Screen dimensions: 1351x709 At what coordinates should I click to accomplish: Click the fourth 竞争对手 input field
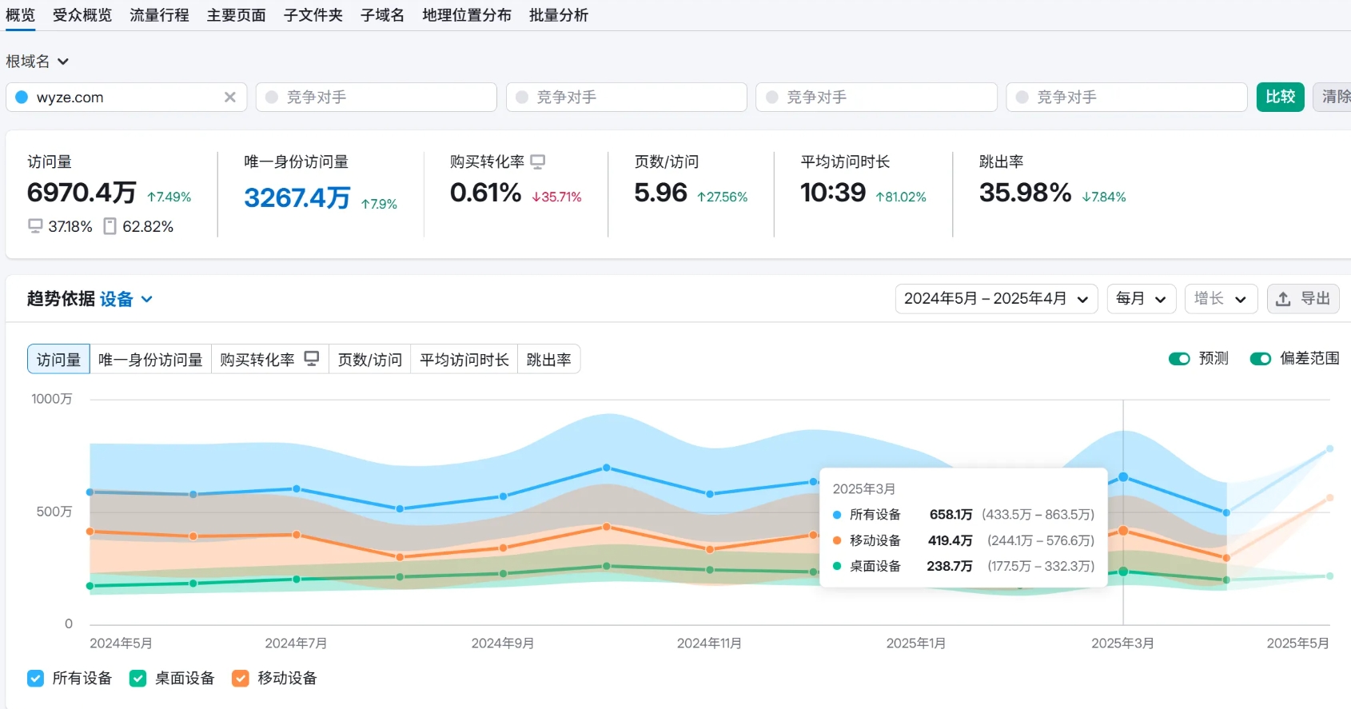[1127, 97]
